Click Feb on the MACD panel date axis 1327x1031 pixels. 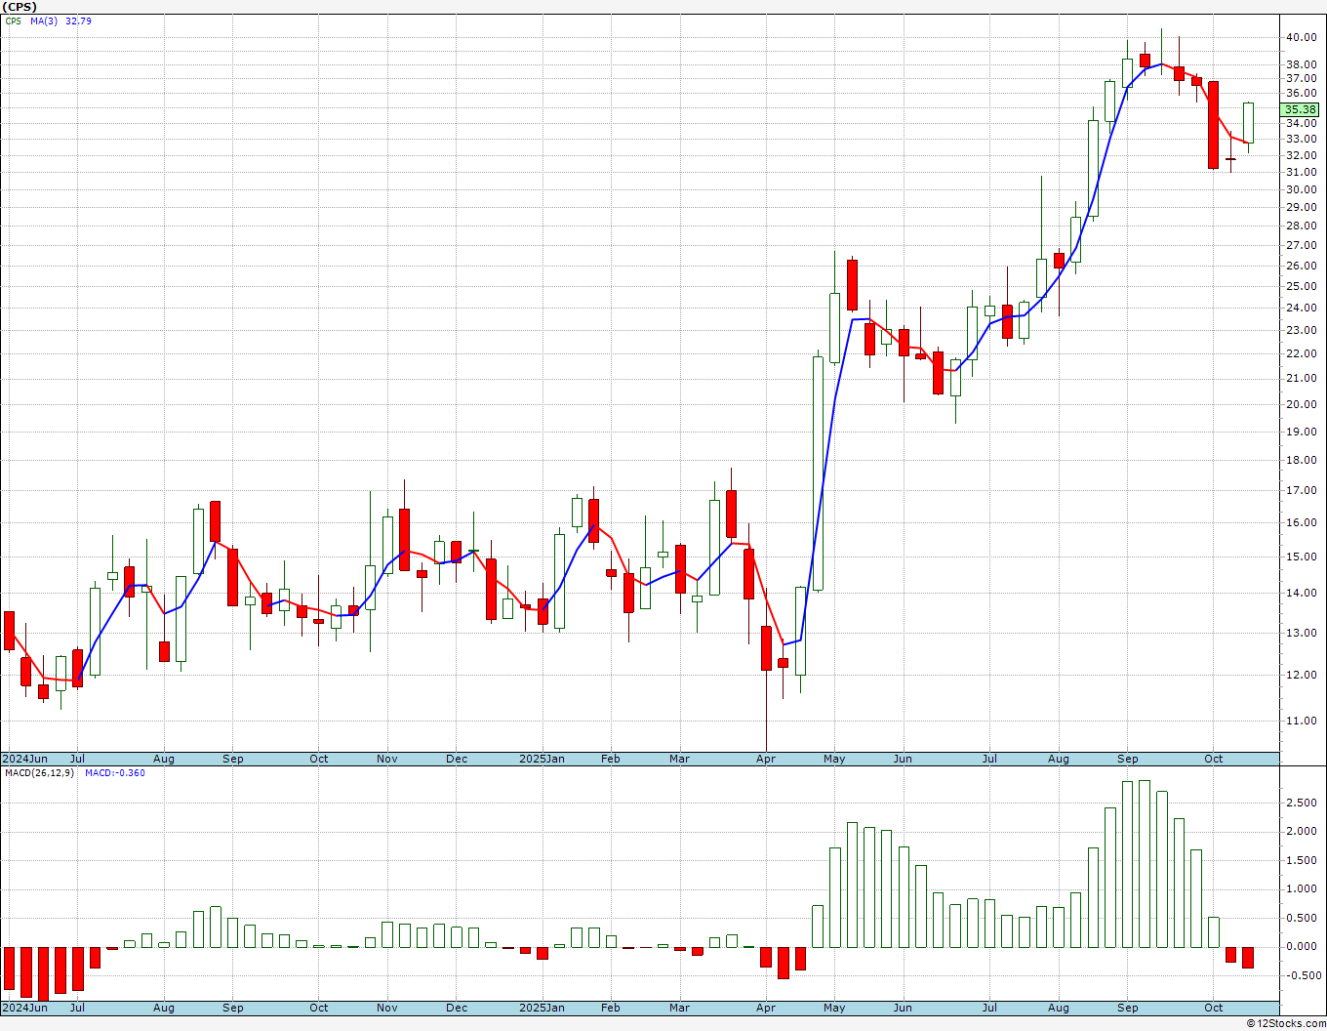pyautogui.click(x=611, y=1008)
